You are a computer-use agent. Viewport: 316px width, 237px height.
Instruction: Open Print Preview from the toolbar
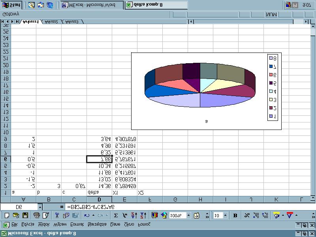[46, 215]
